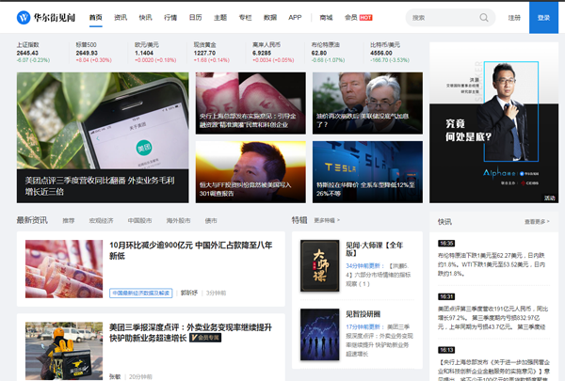This screenshot has height=381, width=565.
Task: Open headline 美团三季报深度点评
Action: [x=190, y=332]
